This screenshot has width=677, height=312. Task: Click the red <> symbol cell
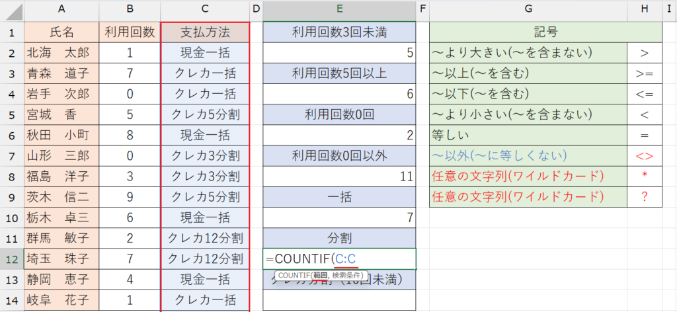645,156
